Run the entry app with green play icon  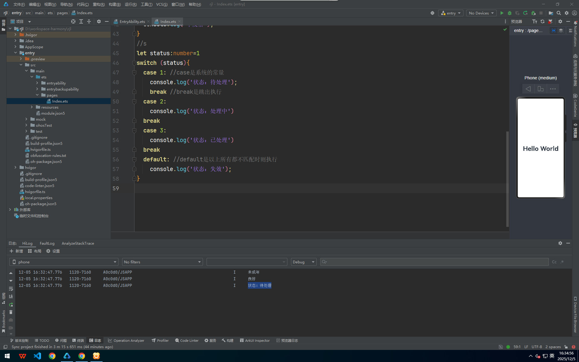click(502, 13)
